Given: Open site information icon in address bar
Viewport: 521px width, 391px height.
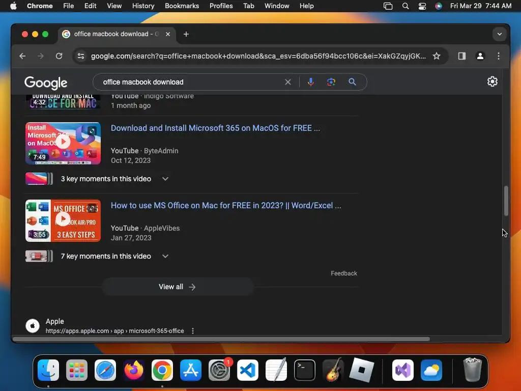Looking at the screenshot, I should point(81,56).
